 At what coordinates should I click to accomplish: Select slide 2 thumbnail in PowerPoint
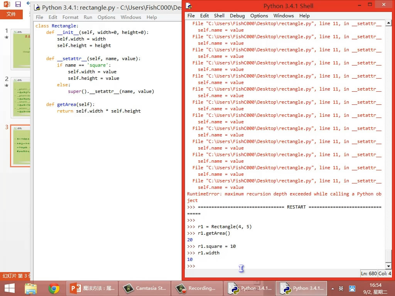[20, 97]
